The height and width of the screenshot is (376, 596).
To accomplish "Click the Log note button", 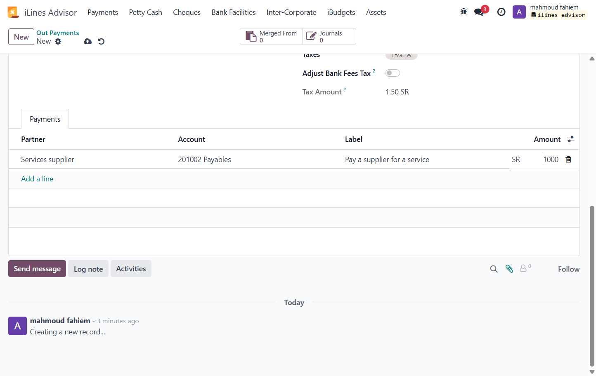I will 88,269.
